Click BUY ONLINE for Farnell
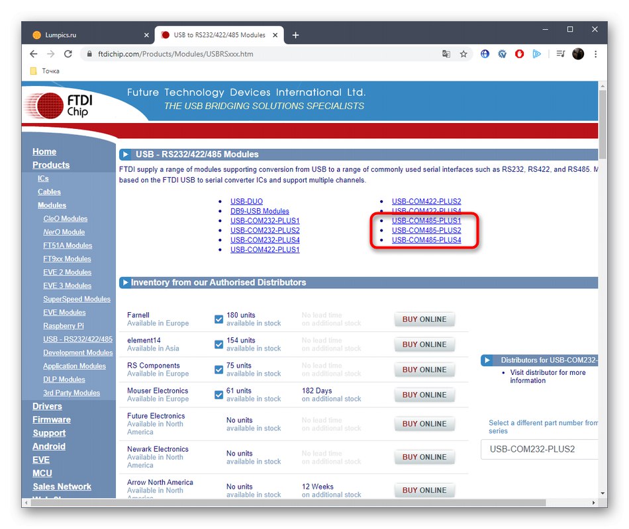 [424, 319]
